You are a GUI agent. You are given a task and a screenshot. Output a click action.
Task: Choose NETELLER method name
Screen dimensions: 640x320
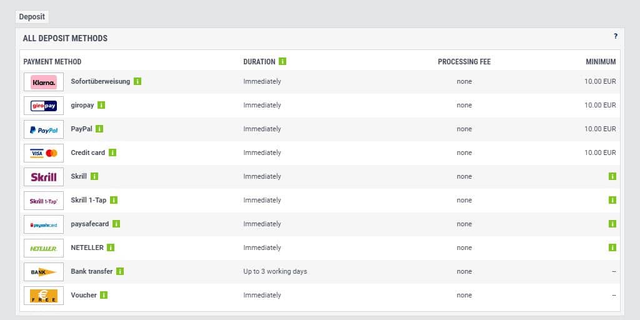(x=87, y=247)
